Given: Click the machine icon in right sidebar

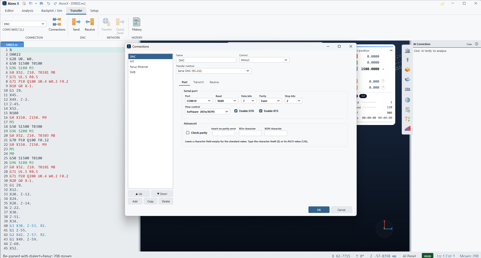Looking at the screenshot, I should click(x=408, y=51).
